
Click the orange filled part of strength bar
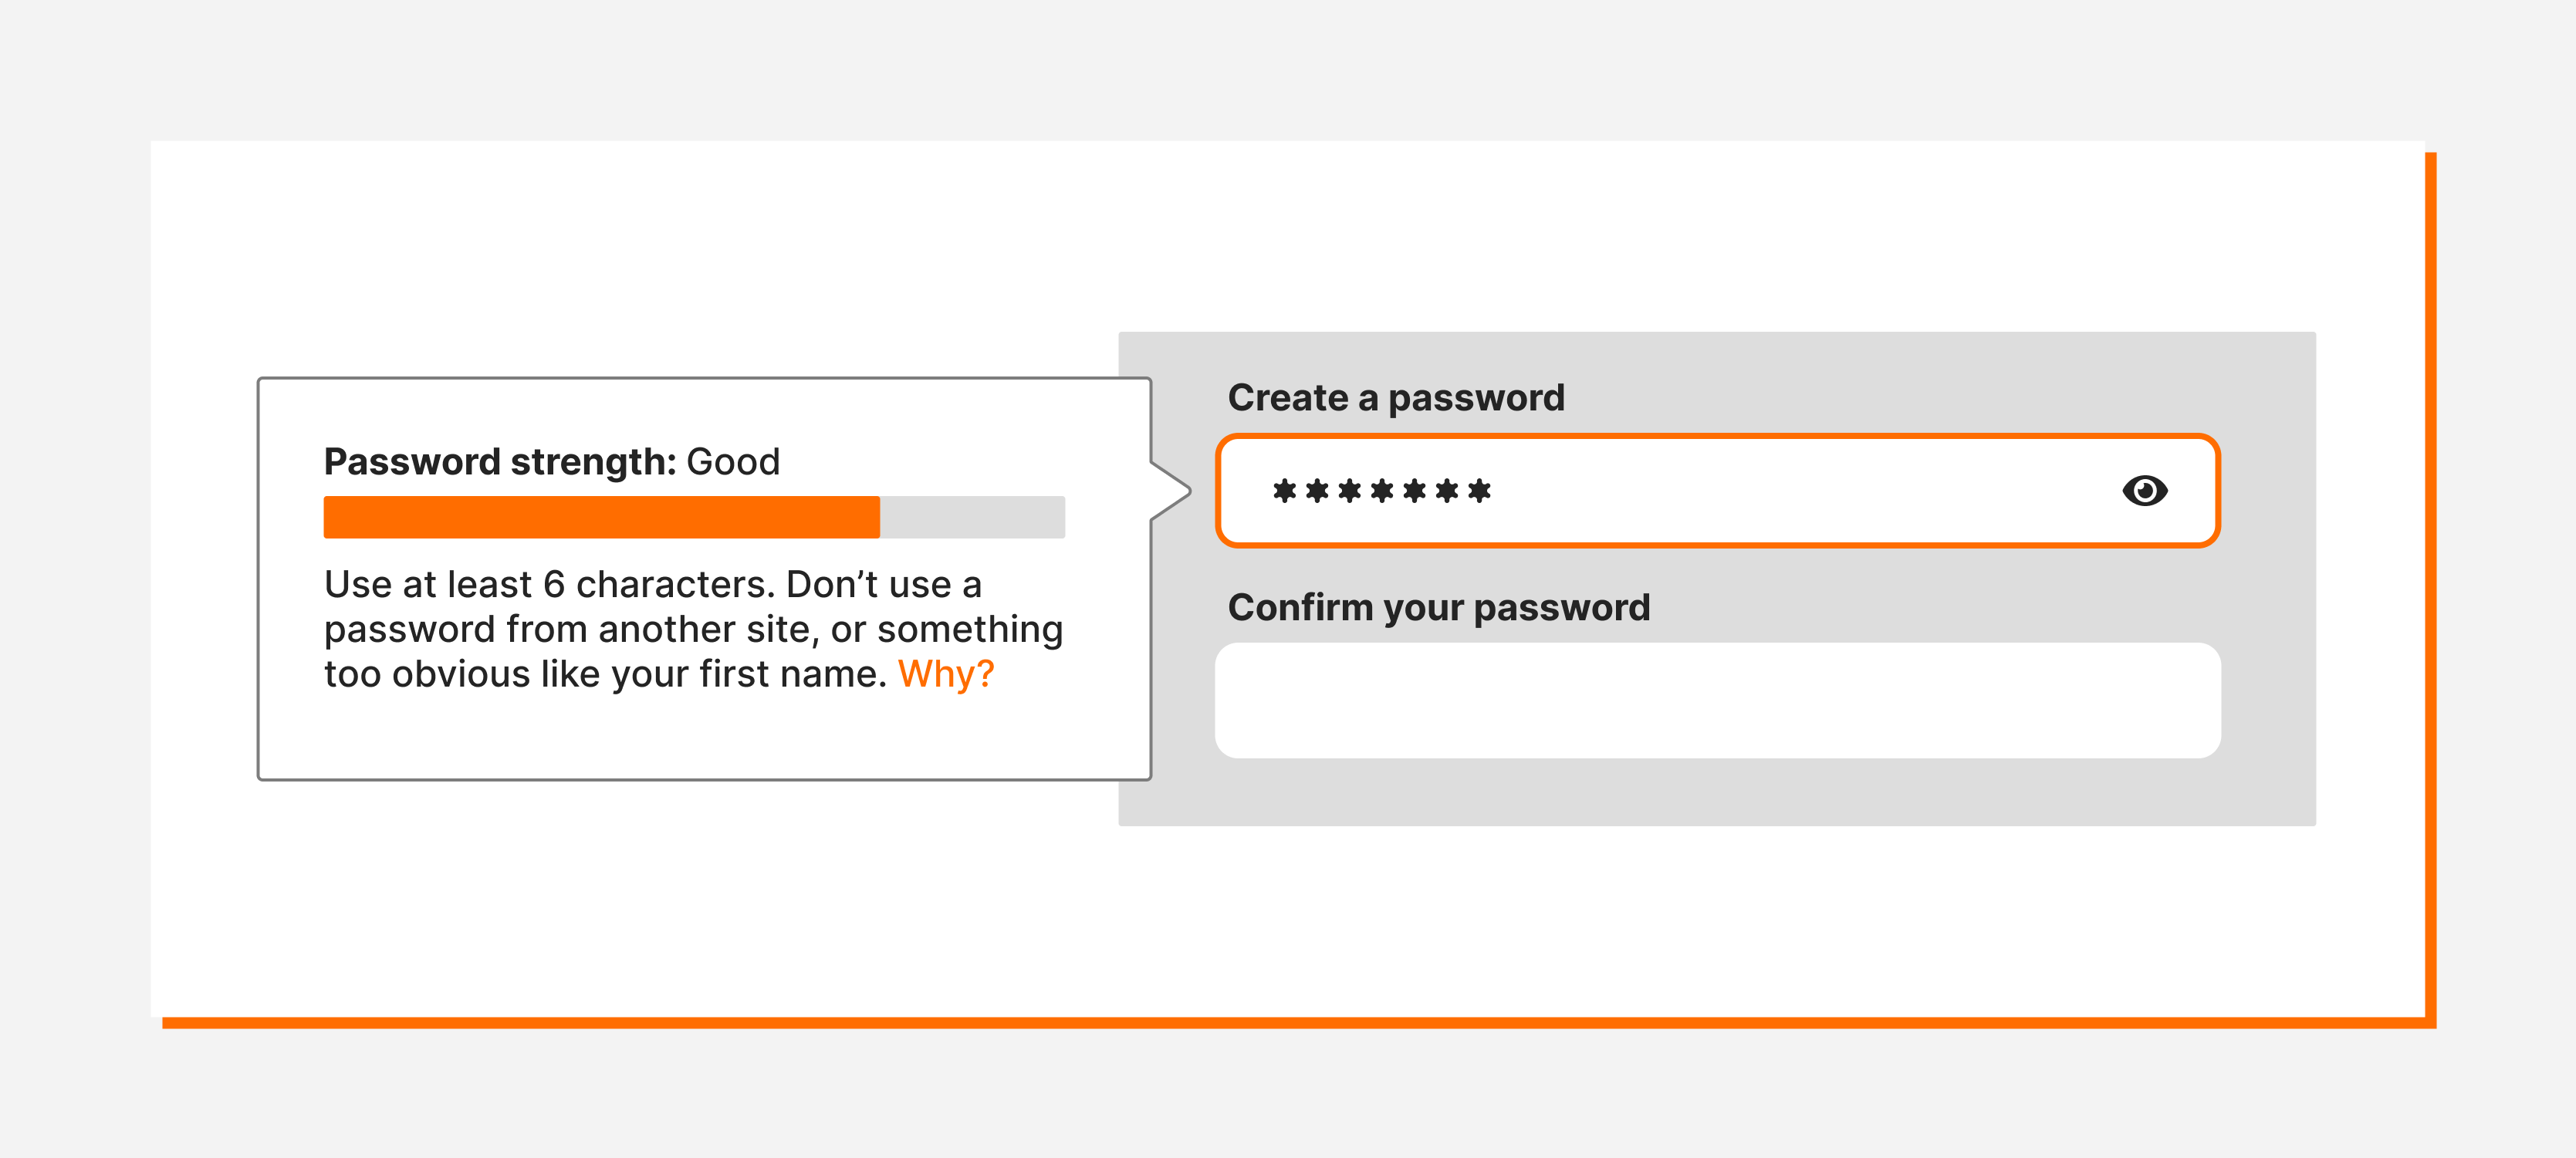click(x=601, y=517)
